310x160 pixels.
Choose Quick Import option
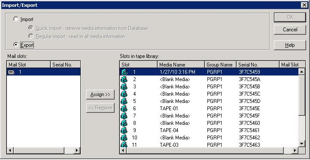pos(30,28)
